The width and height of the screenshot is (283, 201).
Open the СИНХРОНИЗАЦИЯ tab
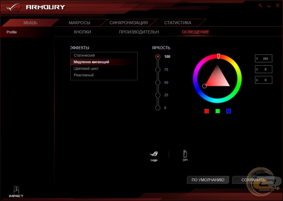coord(128,23)
